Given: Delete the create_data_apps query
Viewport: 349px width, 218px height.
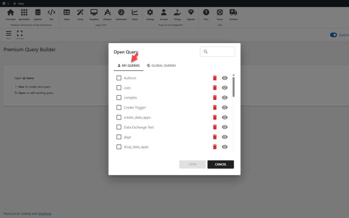Looking at the screenshot, I should click(215, 117).
